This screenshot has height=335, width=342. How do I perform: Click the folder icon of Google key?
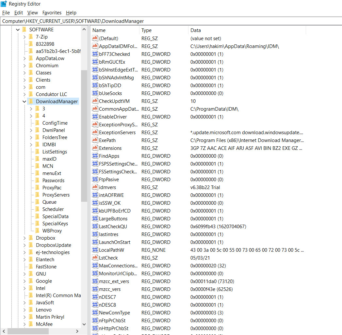coord(31,281)
